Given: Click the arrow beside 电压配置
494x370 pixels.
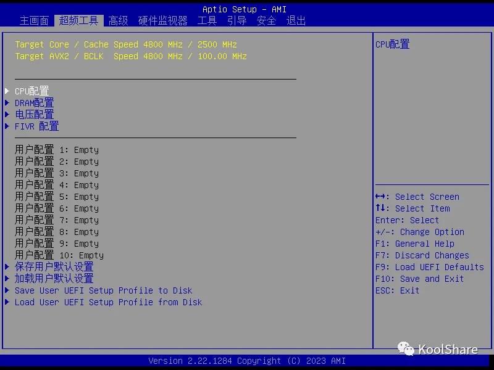Looking at the screenshot, I should click(7, 115).
